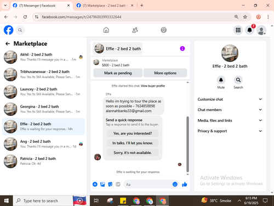
Task: Show hidden system tray icons chevron
Action: [x=239, y=201]
